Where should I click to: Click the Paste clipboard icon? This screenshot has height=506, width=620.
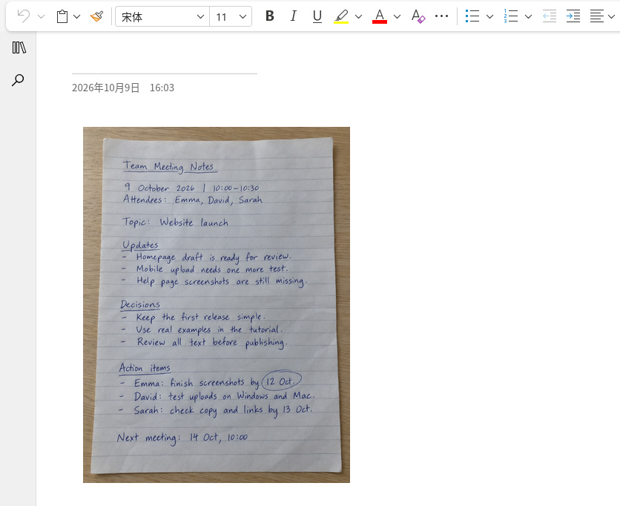click(x=62, y=16)
